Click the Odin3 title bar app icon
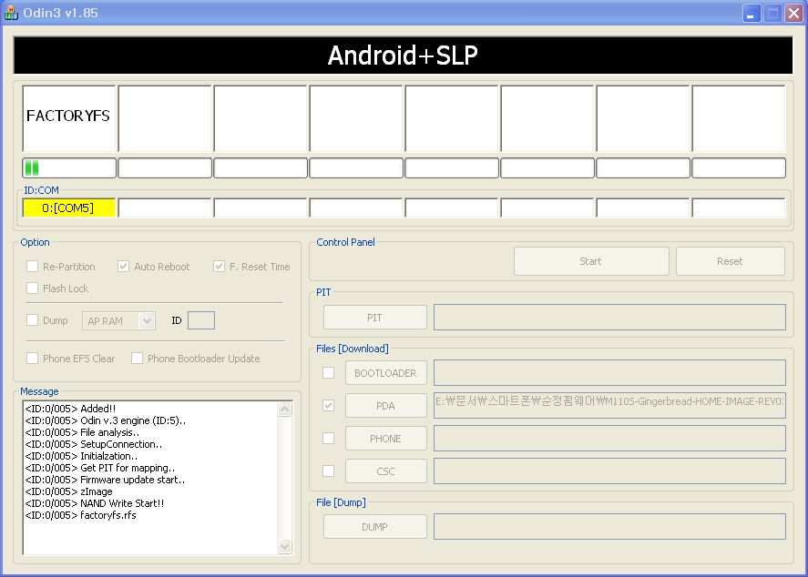 [11, 13]
